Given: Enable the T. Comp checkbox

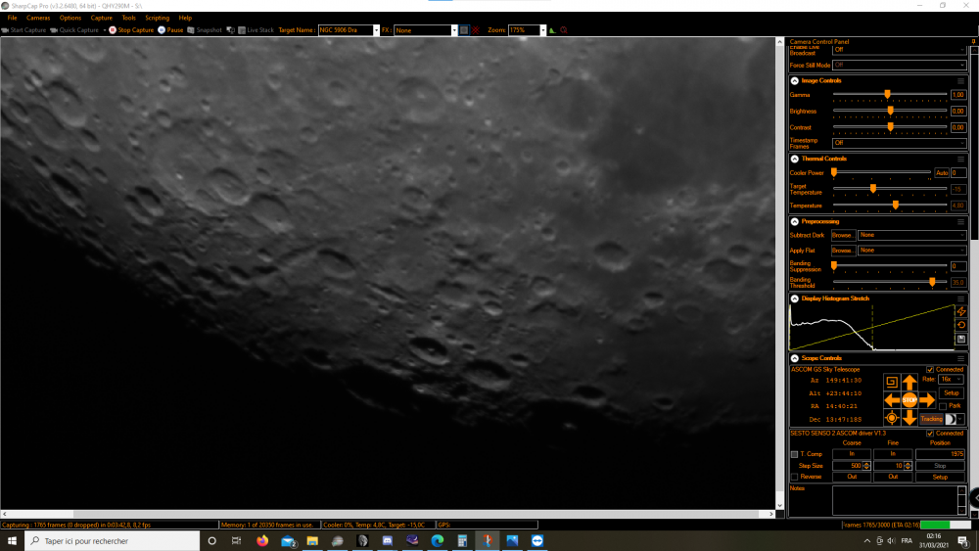Looking at the screenshot, I should (x=794, y=454).
